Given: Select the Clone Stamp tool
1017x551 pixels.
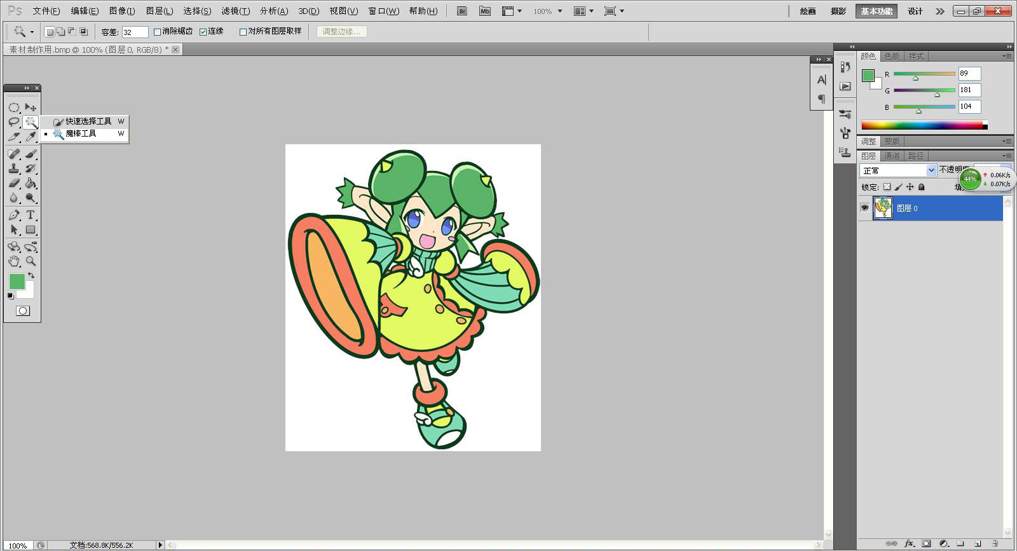Looking at the screenshot, I should pos(13,168).
